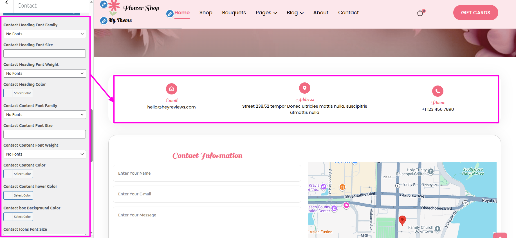Screen dimensions: 516x238
Task: Expand Contact Content Font Weight dropdown
Action: tap(45, 154)
